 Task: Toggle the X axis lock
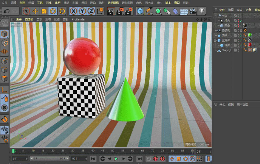[x=74, y=11]
